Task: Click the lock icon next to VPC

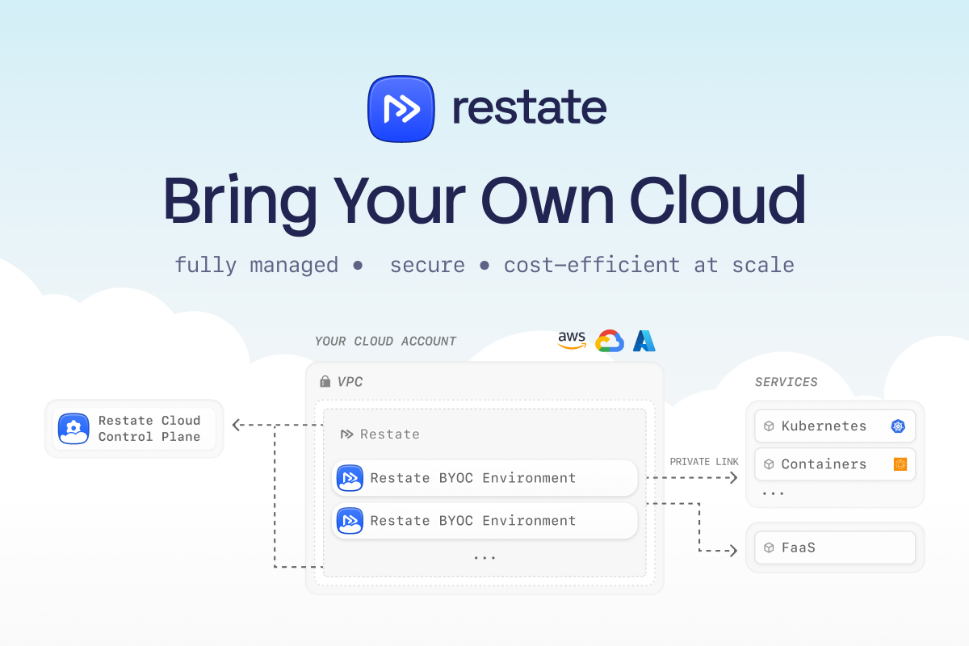Action: pyautogui.click(x=325, y=381)
